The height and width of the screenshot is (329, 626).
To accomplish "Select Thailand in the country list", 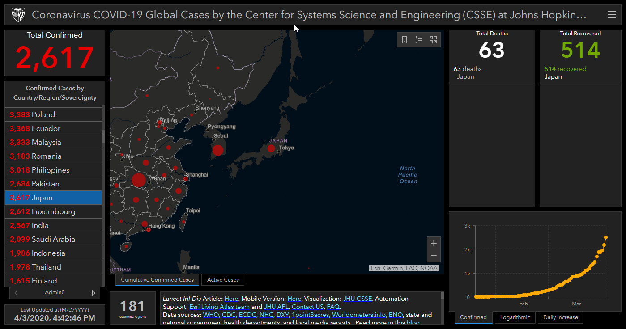I will (x=53, y=267).
